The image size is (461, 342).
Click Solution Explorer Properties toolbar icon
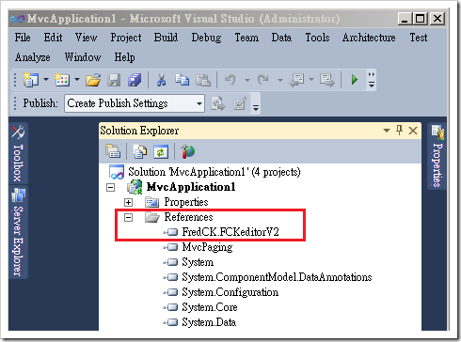pos(113,151)
